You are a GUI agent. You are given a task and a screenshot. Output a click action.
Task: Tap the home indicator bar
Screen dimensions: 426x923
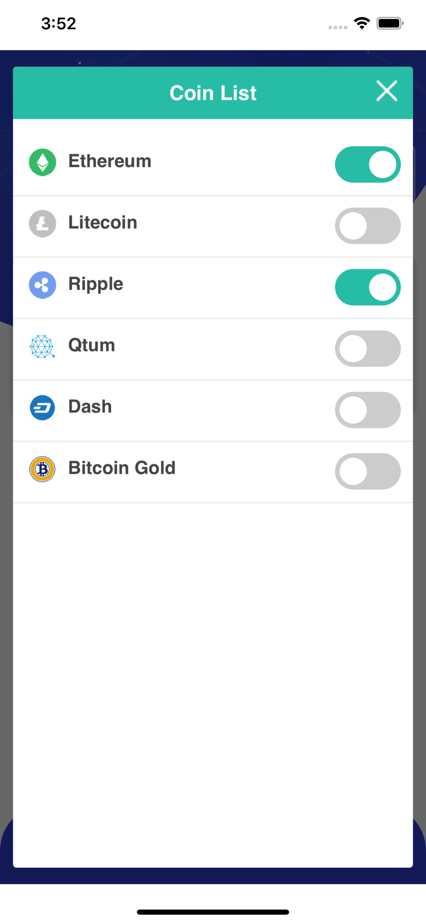click(213, 912)
